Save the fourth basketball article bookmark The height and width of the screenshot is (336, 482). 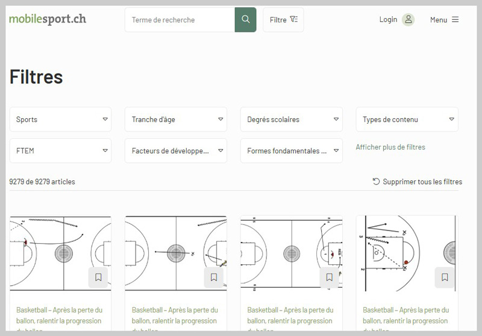pos(445,277)
